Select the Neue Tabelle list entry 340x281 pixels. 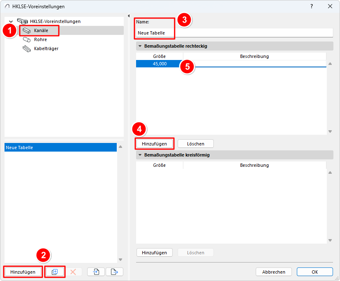(60, 147)
